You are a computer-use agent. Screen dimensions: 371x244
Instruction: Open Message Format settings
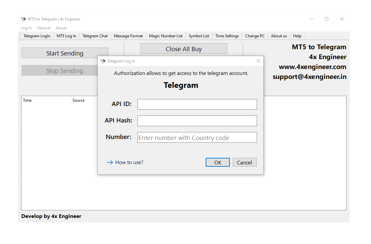[128, 36]
